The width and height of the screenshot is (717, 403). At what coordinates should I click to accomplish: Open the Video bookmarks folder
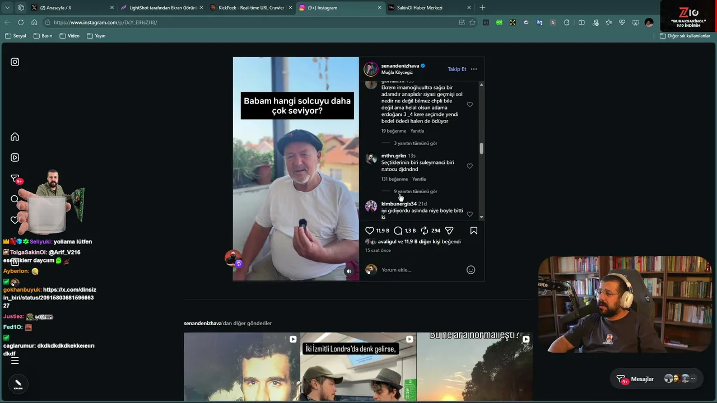69,36
